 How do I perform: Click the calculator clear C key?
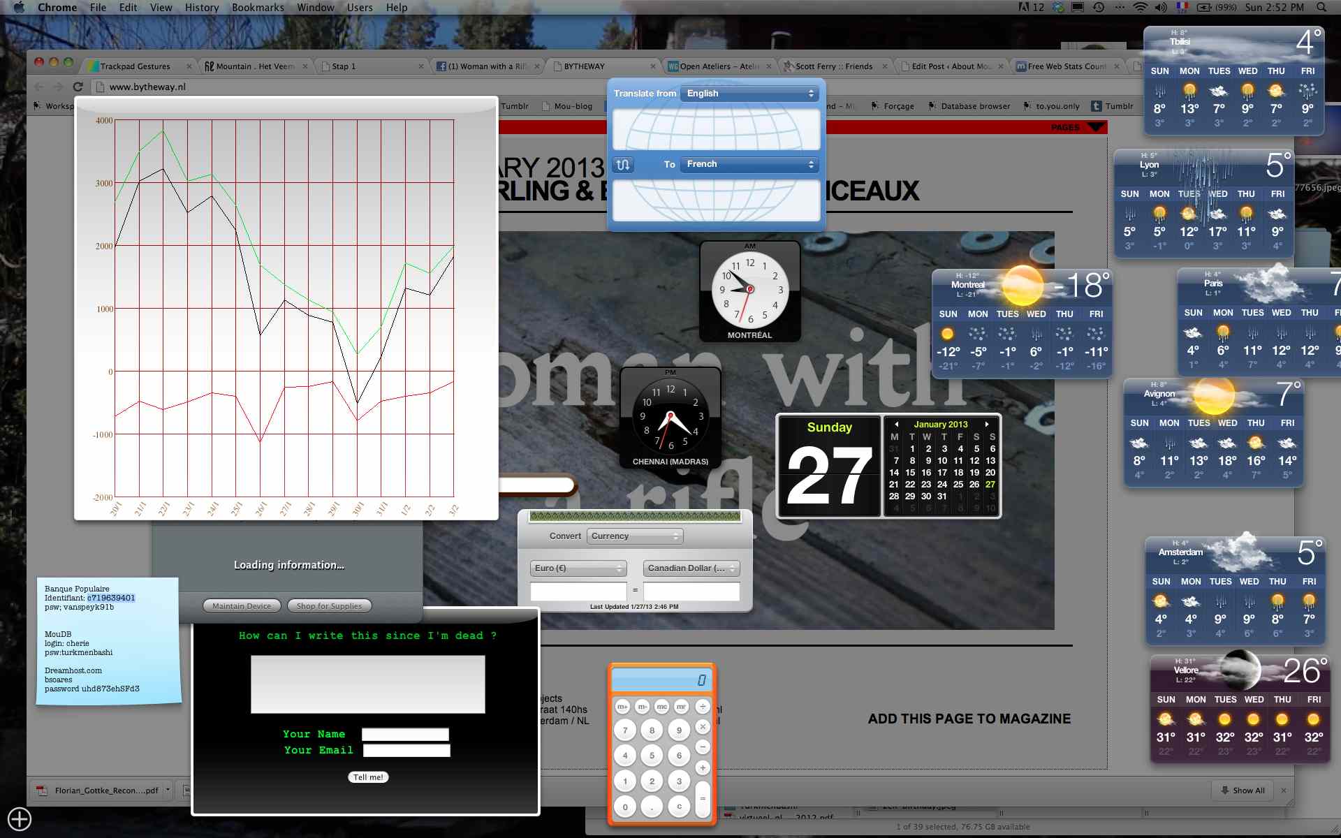(679, 806)
